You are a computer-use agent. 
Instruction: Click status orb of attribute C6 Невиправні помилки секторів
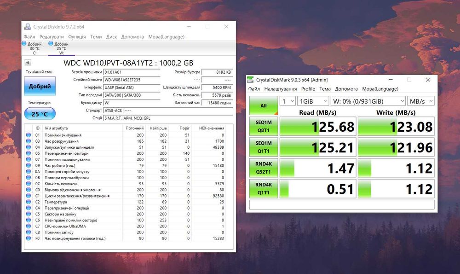click(29, 220)
